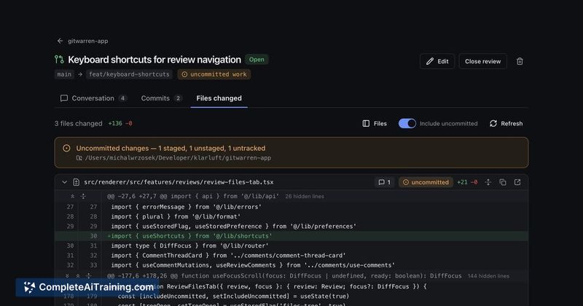Click the feat/keyboard-shortcuts branch chip
Image resolution: width=583 pixels, height=306 pixels.
[129, 74]
